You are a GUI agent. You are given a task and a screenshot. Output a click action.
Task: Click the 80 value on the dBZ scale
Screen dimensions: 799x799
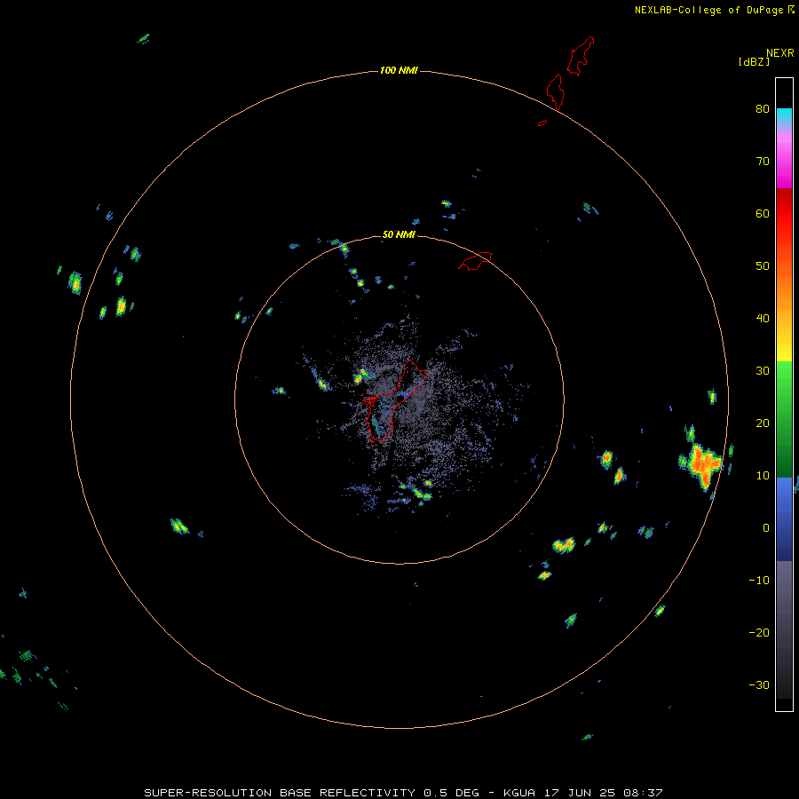click(763, 109)
